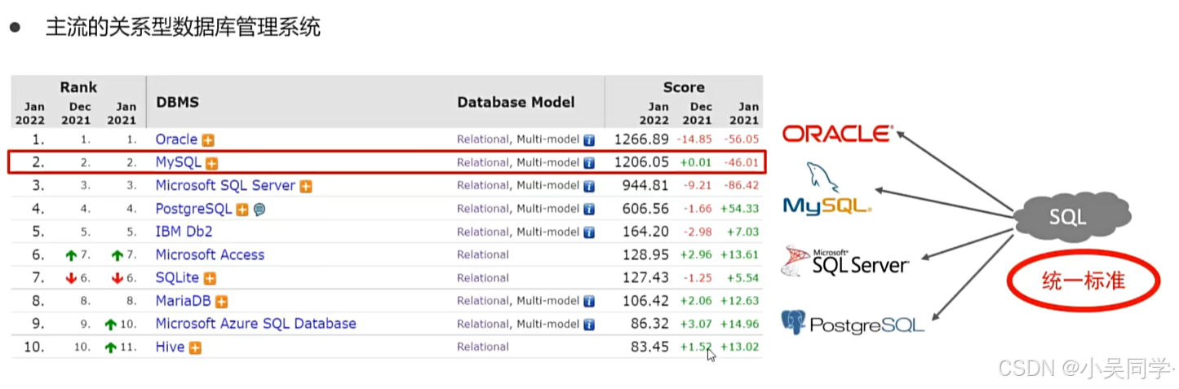Click the orange plus icon beside Oracle

208,140
